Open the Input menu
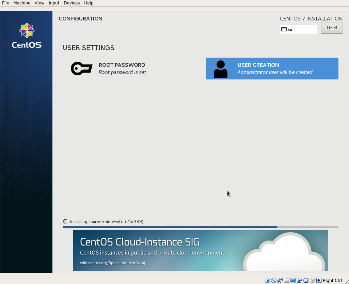 (54, 3)
